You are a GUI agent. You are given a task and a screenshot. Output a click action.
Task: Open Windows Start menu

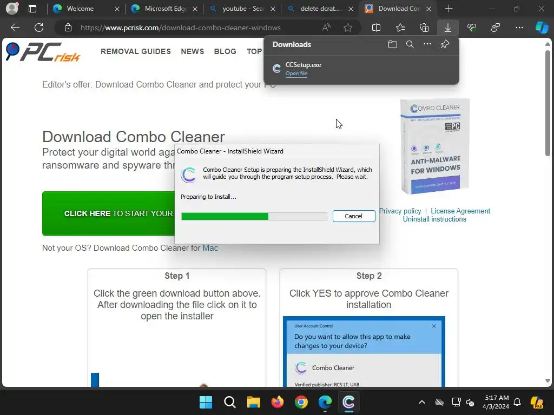pos(206,402)
